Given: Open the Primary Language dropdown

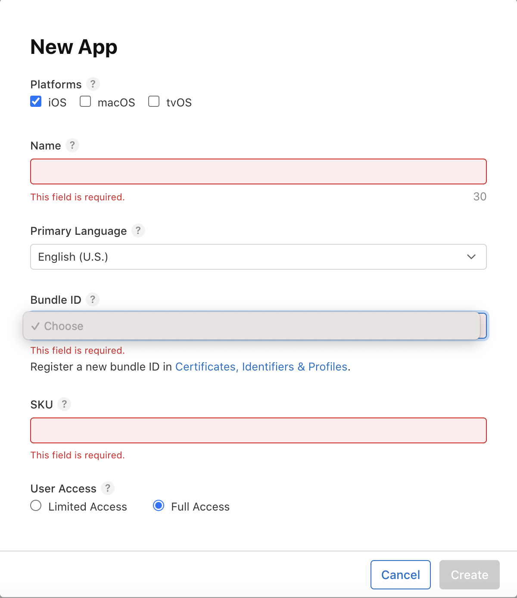Looking at the screenshot, I should click(258, 257).
